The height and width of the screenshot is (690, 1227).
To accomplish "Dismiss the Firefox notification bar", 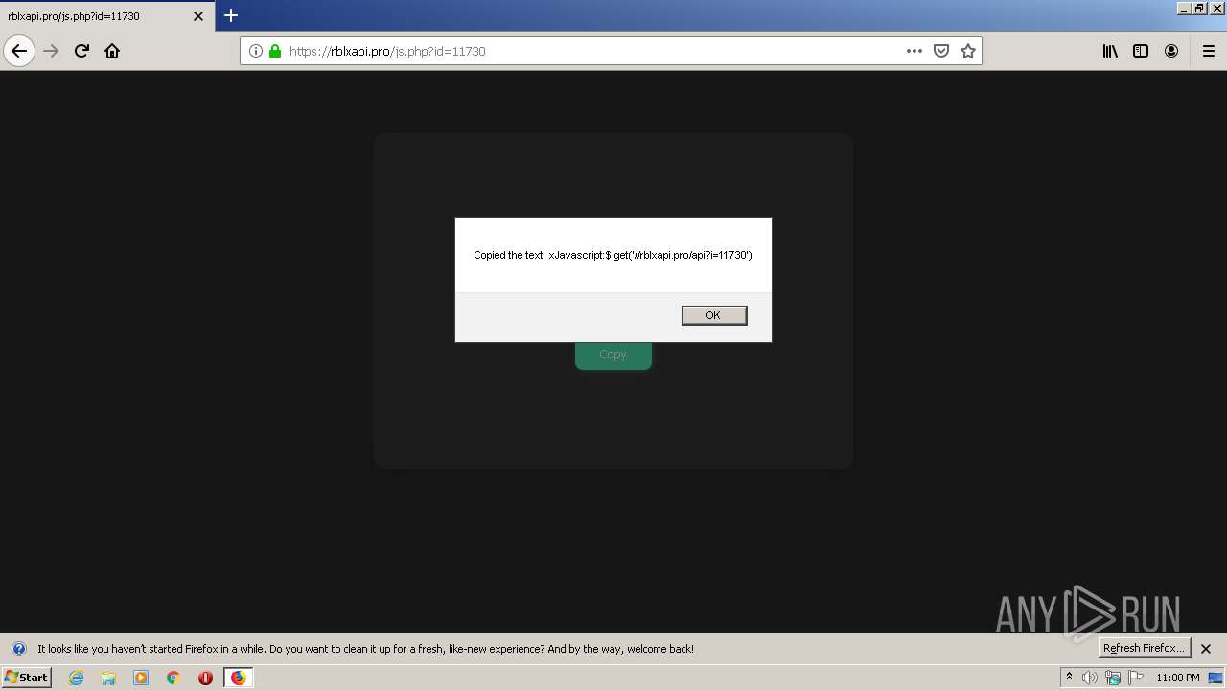I will coord(1206,649).
